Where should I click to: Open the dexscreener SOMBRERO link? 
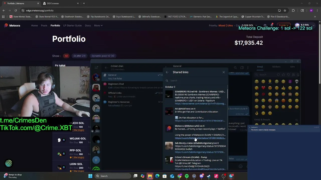pos(200,103)
